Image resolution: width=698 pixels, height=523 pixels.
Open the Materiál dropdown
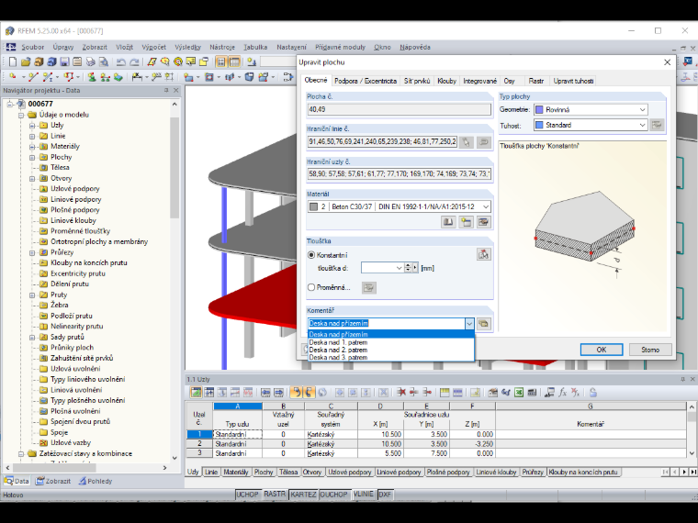coord(486,206)
